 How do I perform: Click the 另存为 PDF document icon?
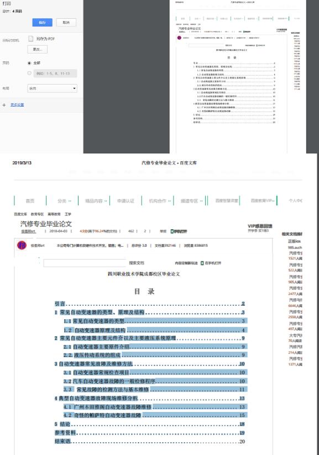pos(30,39)
